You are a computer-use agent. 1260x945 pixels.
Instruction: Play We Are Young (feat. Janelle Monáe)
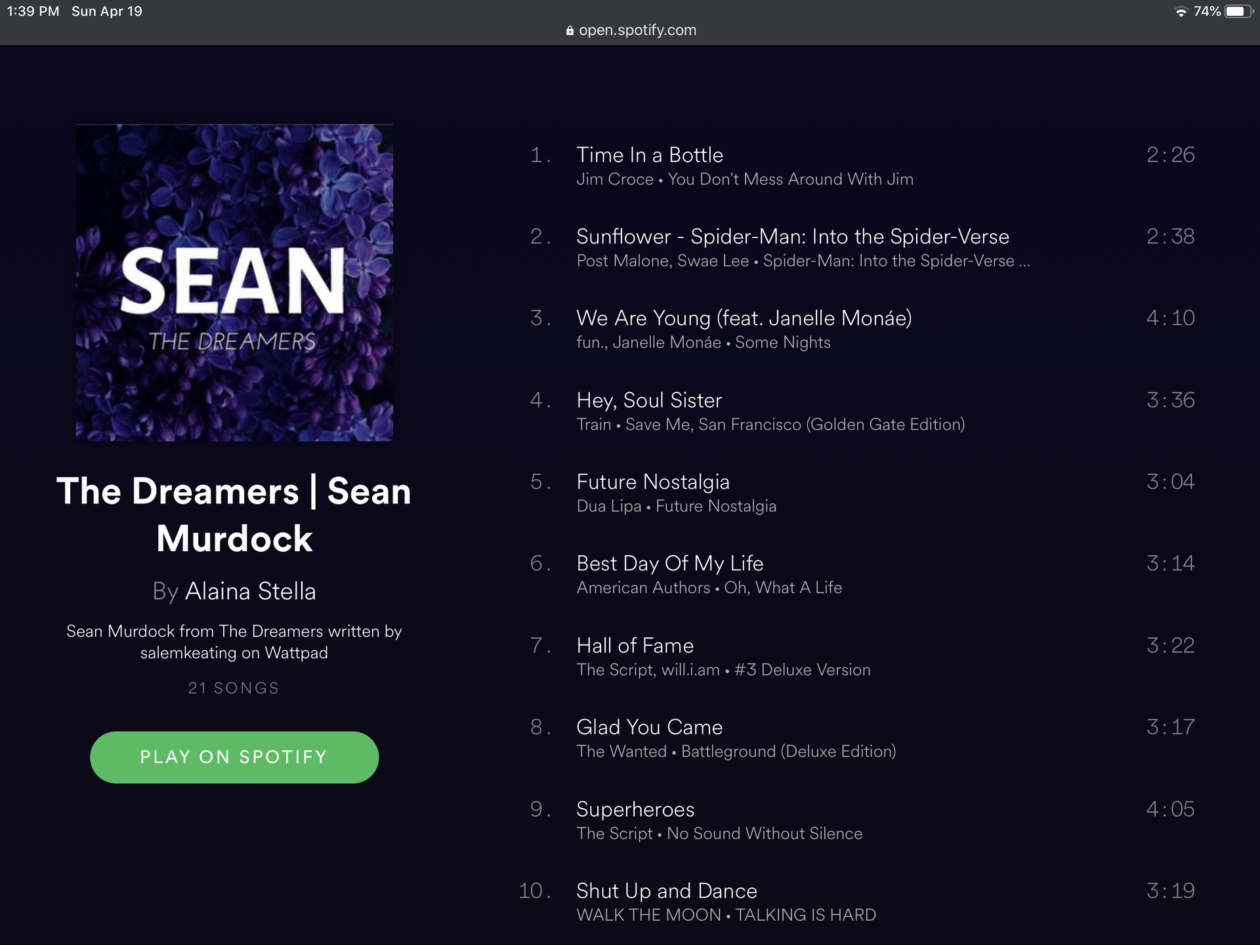click(744, 318)
